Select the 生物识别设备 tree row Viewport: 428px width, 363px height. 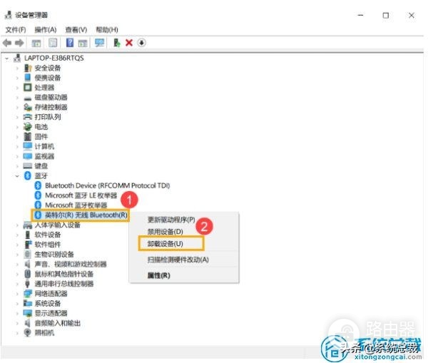54,255
